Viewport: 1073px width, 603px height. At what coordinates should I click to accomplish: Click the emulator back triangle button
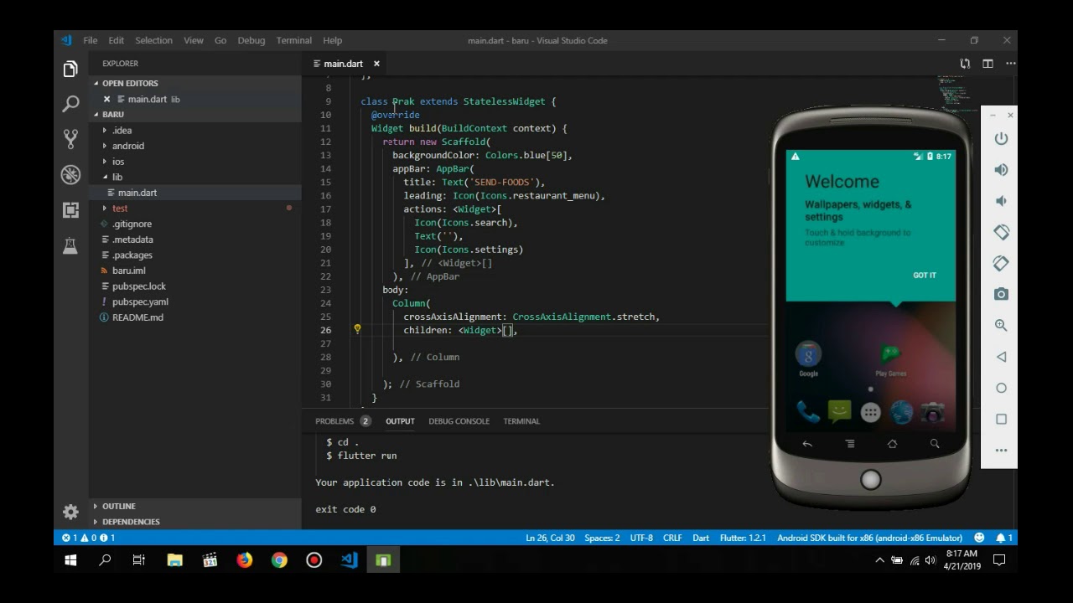[x=1001, y=357]
